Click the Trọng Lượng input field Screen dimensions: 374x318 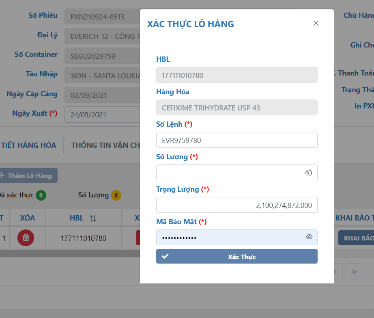[x=236, y=205]
